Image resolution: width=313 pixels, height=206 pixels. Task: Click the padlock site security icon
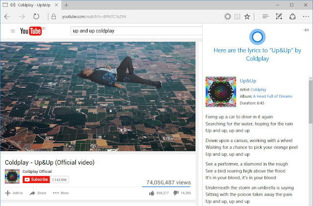pyautogui.click(x=53, y=16)
